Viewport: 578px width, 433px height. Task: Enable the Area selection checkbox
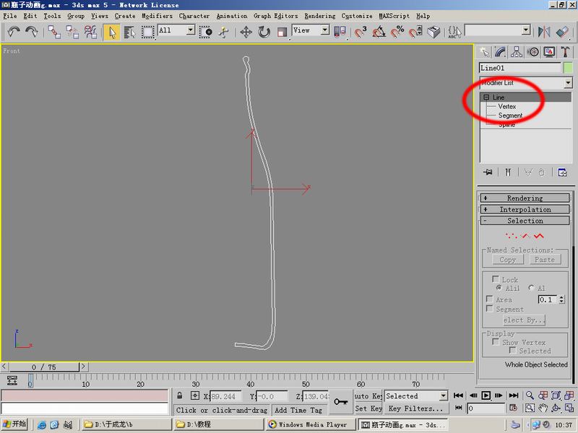click(x=490, y=299)
